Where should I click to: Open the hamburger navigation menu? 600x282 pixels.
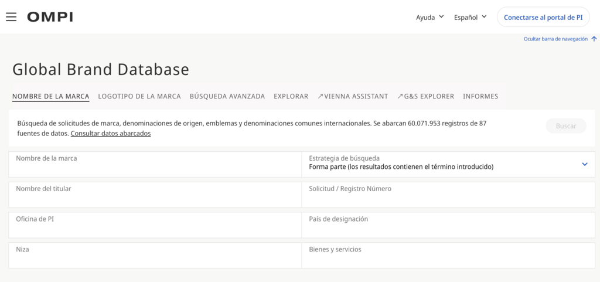(x=11, y=17)
